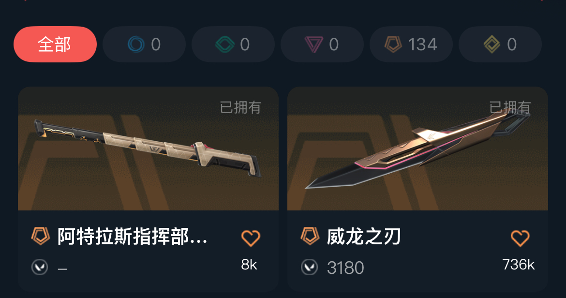Filter by blue circle tier icon

[144, 45]
